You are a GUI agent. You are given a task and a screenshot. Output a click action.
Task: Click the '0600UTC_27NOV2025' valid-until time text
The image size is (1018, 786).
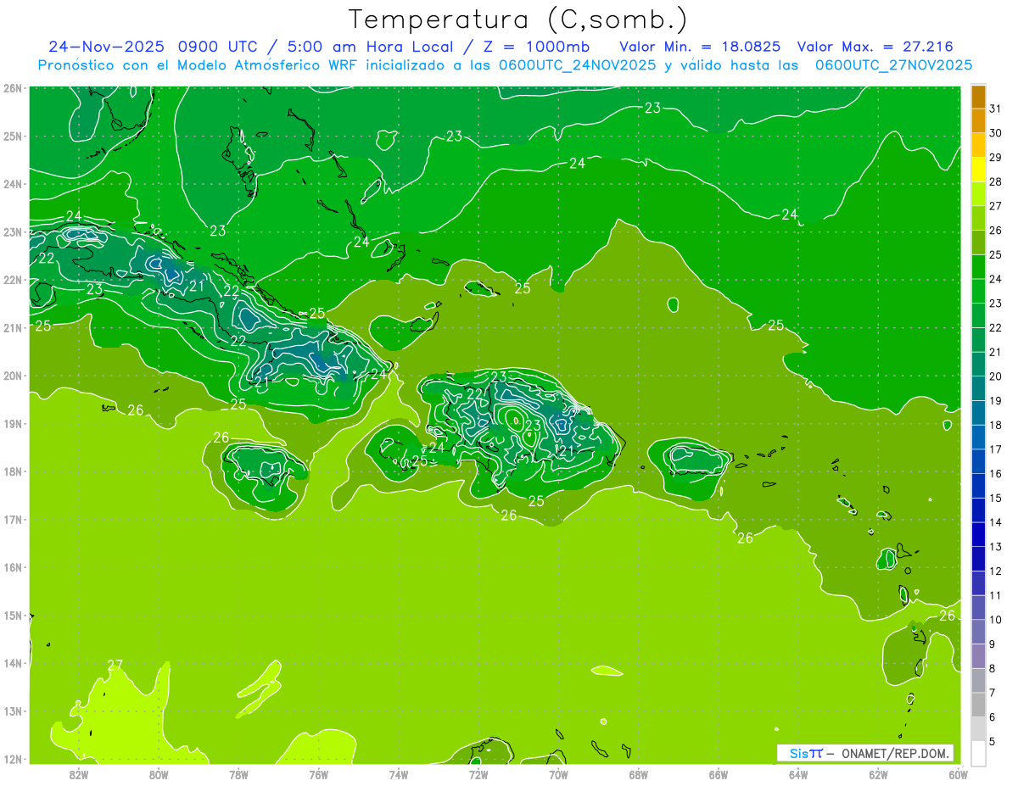[893, 65]
